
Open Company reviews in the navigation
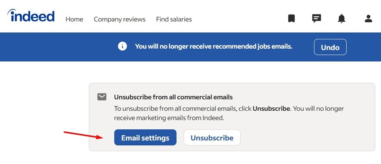click(120, 19)
